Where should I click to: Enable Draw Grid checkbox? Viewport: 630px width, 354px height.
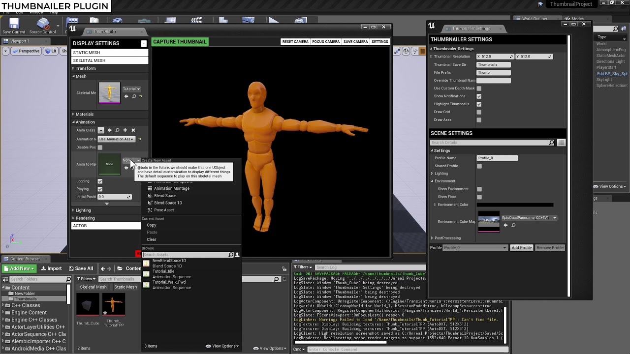(479, 112)
